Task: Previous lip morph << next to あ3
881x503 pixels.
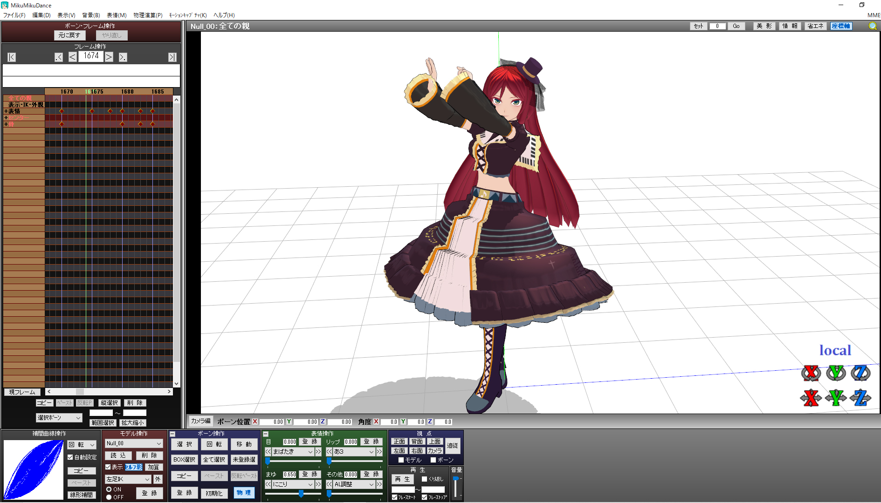Action: (x=329, y=451)
